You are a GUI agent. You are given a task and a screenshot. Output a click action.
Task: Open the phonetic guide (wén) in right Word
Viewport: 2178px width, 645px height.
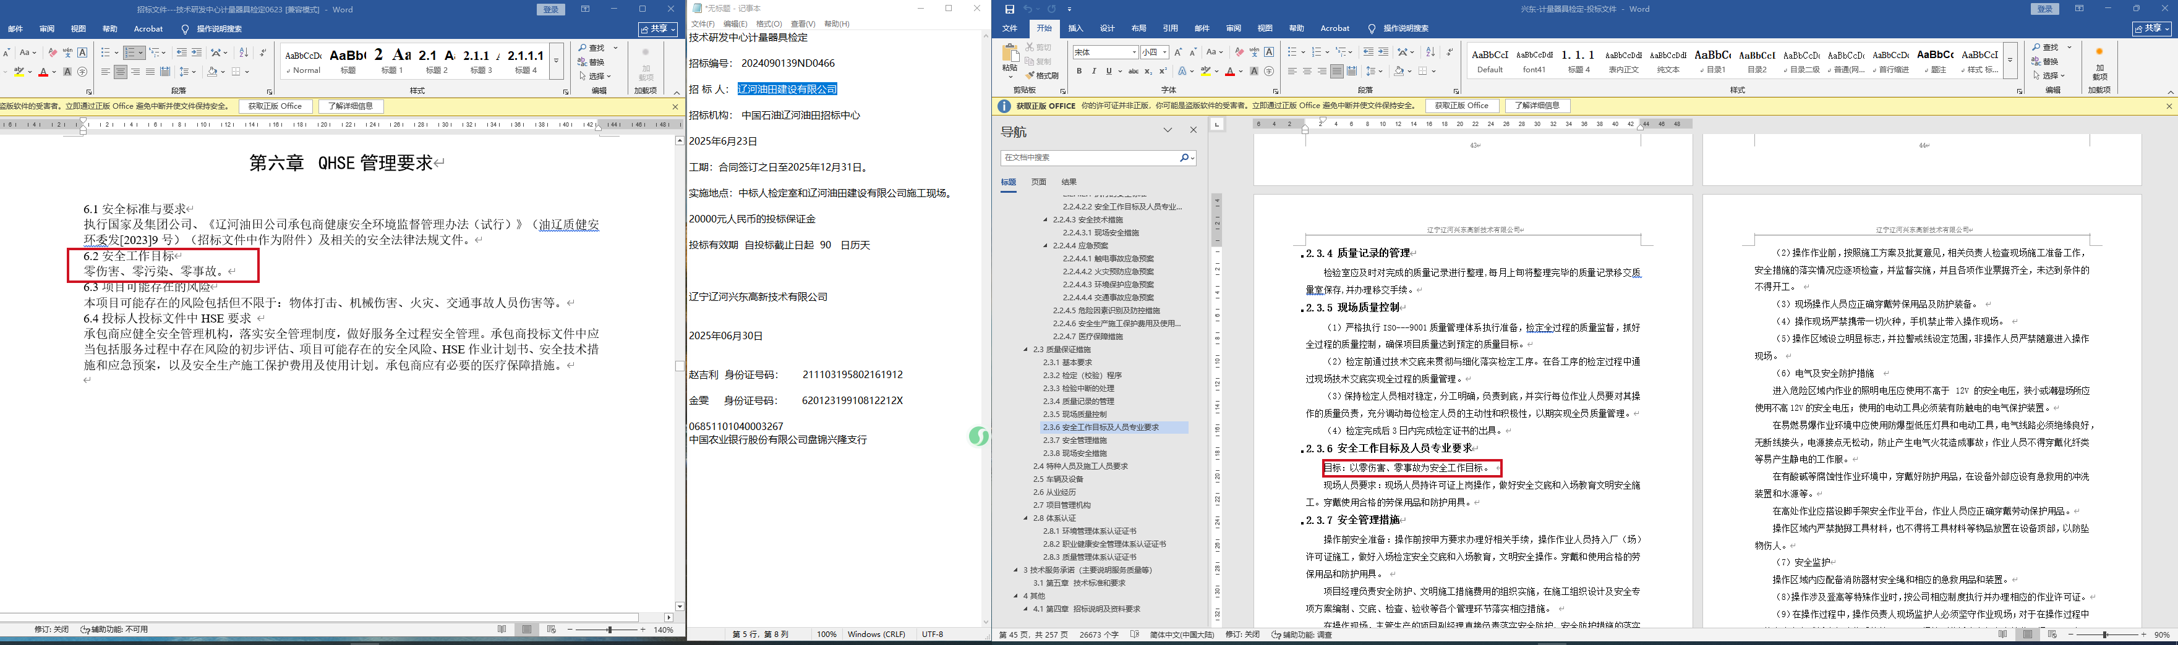(1254, 53)
